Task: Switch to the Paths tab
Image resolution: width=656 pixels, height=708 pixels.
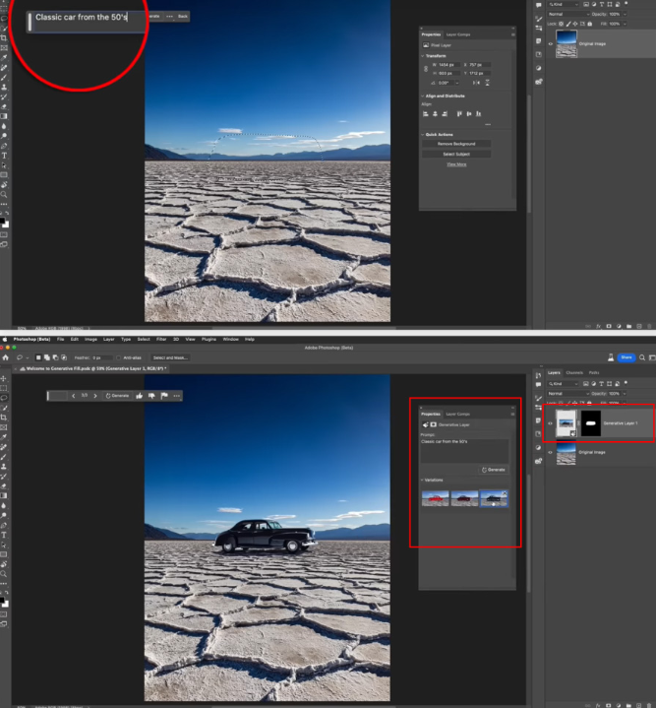Action: click(594, 373)
